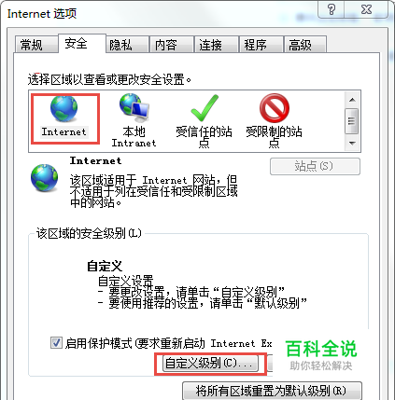The image size is (395, 400).
Task: Choose the 受信任的站点 green checkmark icon
Action: click(x=205, y=108)
